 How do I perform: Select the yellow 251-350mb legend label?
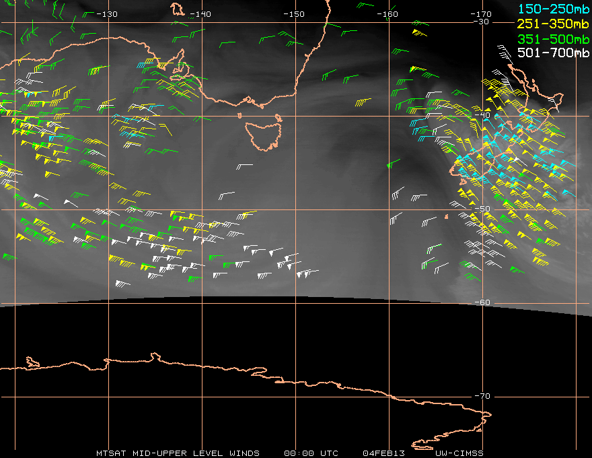[x=553, y=24]
